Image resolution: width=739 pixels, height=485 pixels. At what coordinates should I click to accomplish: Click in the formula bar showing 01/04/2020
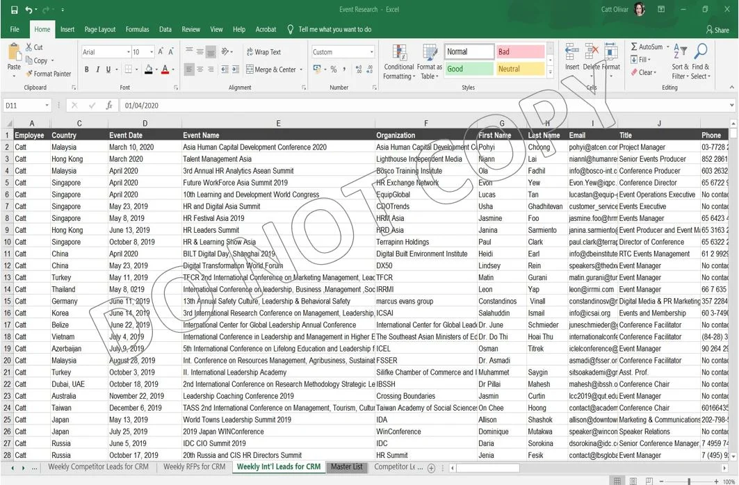[x=424, y=106]
